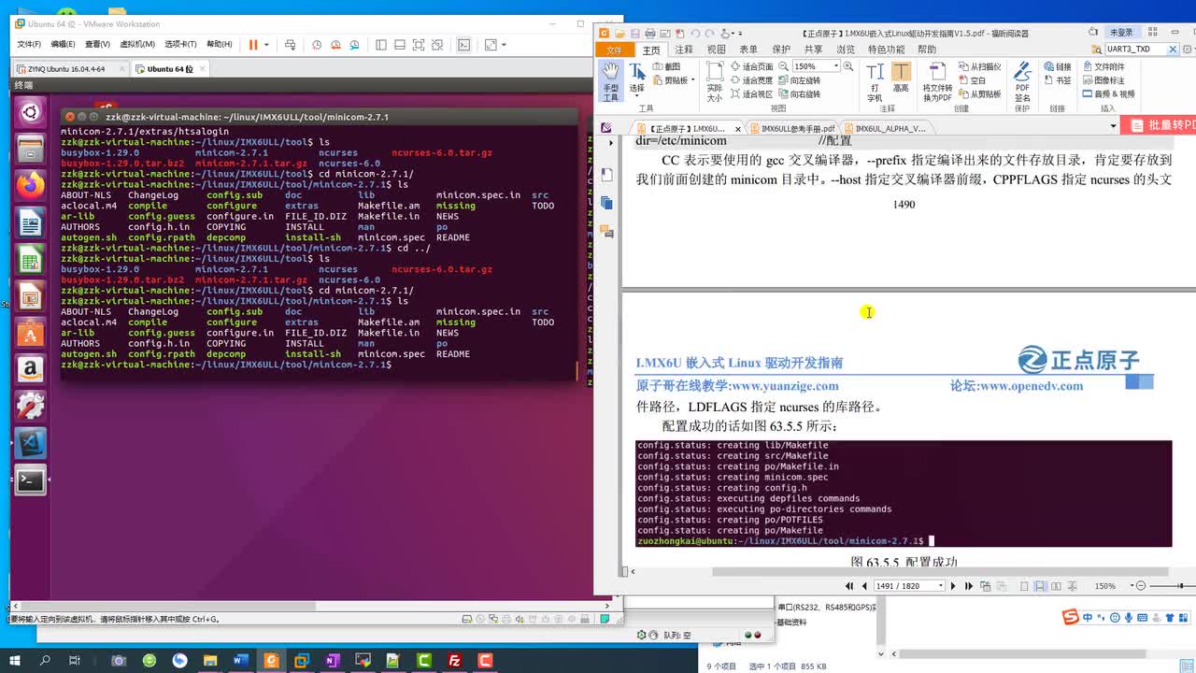
Task: Select continuous page view in the status bar
Action: pos(1040,586)
